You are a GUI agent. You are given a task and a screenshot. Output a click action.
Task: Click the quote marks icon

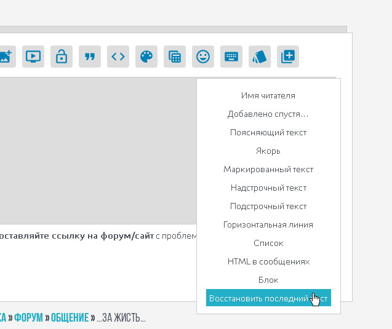[90, 57]
